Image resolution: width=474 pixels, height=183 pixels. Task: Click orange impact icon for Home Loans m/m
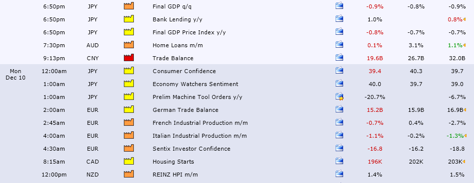(129, 45)
